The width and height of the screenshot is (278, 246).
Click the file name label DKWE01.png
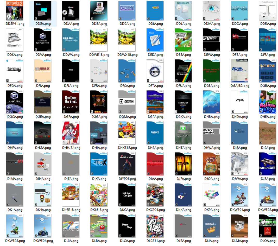pos(240,210)
